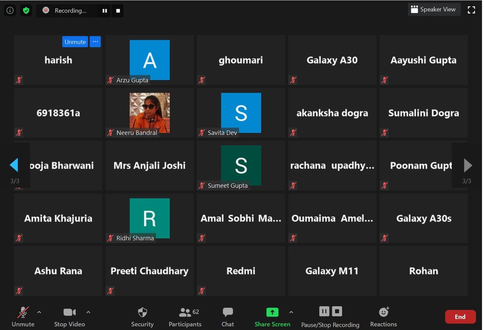Viewport: 484px width, 330px height.
Task: Pause recording from the top recording bar
Action: 105,11
